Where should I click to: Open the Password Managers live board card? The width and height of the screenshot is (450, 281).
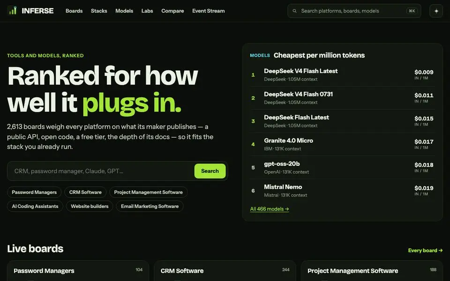tap(78, 271)
